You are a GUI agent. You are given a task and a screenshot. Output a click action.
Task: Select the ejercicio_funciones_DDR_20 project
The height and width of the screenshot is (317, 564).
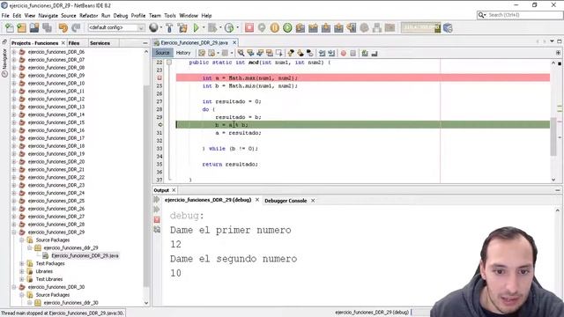click(56, 162)
